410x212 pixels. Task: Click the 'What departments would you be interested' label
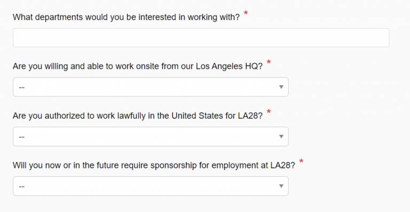[126, 17]
